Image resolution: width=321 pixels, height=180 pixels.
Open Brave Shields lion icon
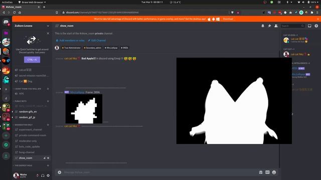[x=232, y=12]
